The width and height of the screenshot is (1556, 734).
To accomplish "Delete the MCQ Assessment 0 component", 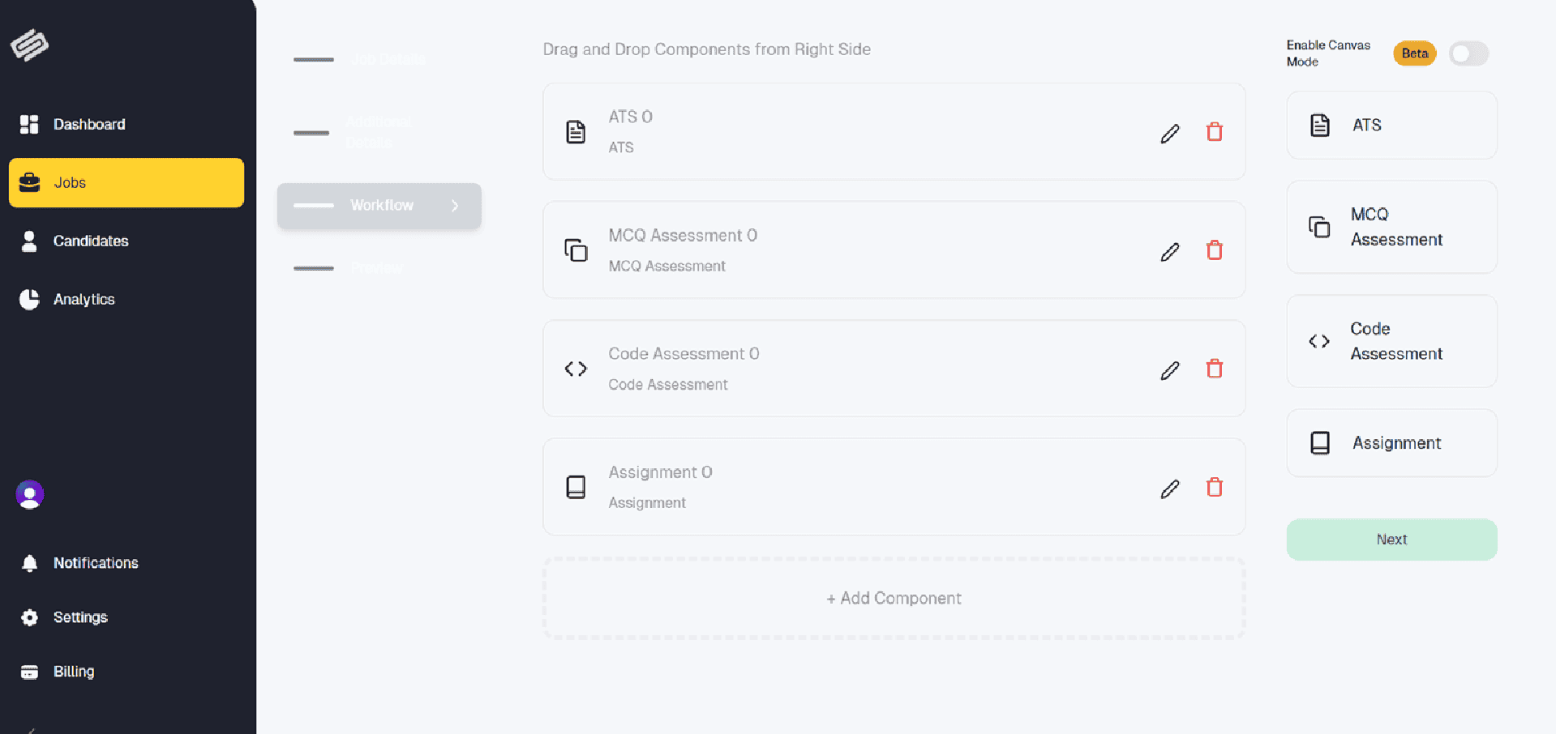I will pyautogui.click(x=1214, y=250).
